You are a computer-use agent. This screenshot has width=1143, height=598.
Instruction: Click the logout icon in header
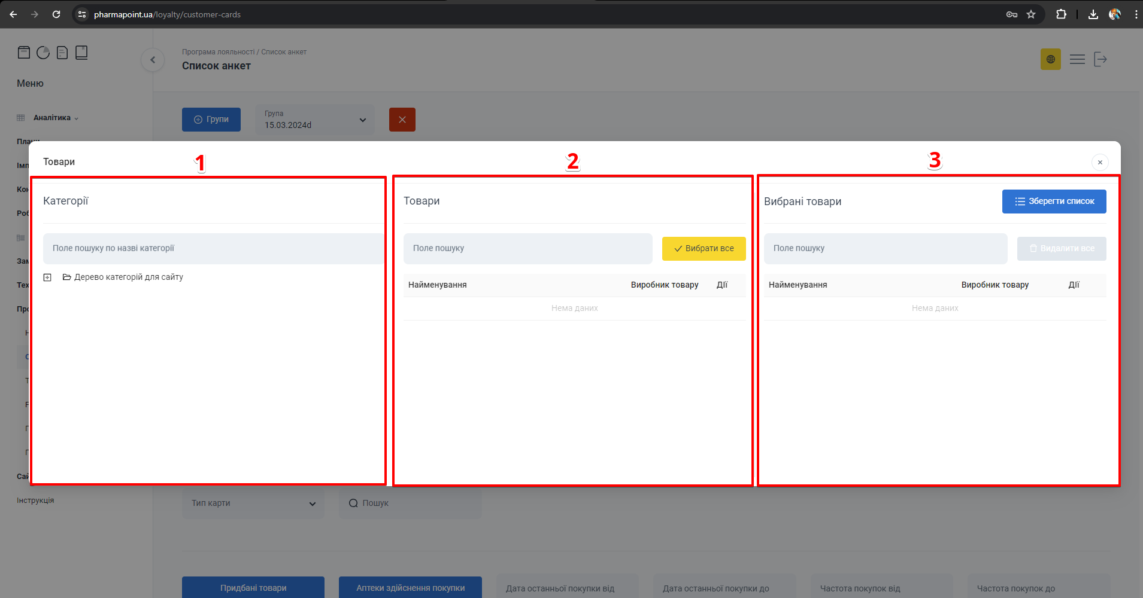(x=1100, y=59)
